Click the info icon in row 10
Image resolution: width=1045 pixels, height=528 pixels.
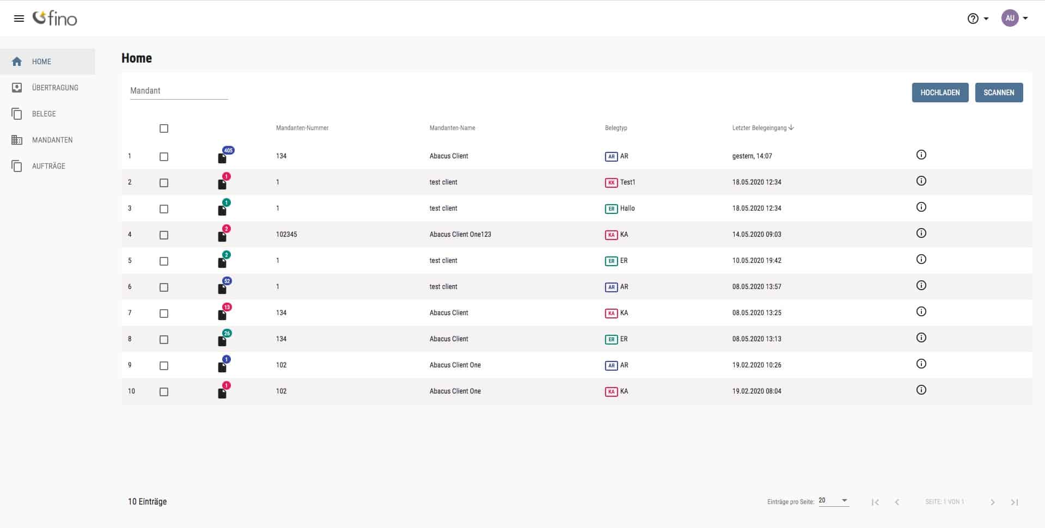(921, 390)
